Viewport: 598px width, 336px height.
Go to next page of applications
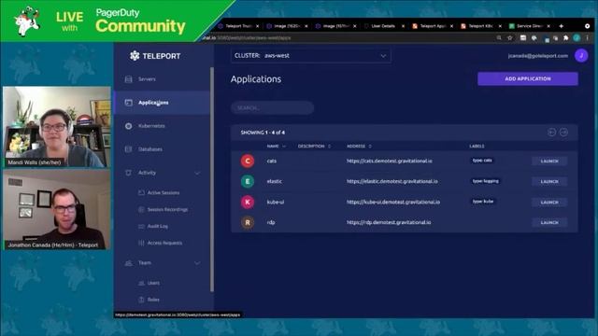coord(563,133)
